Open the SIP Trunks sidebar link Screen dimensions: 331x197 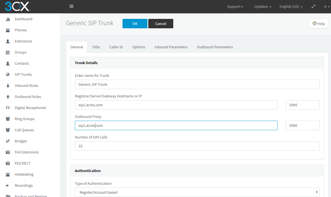(x=23, y=74)
